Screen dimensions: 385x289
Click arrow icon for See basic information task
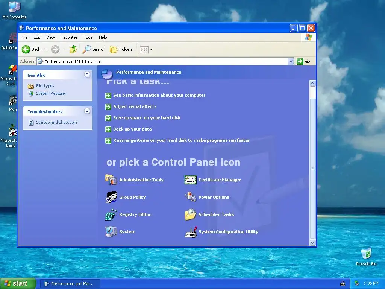108,95
